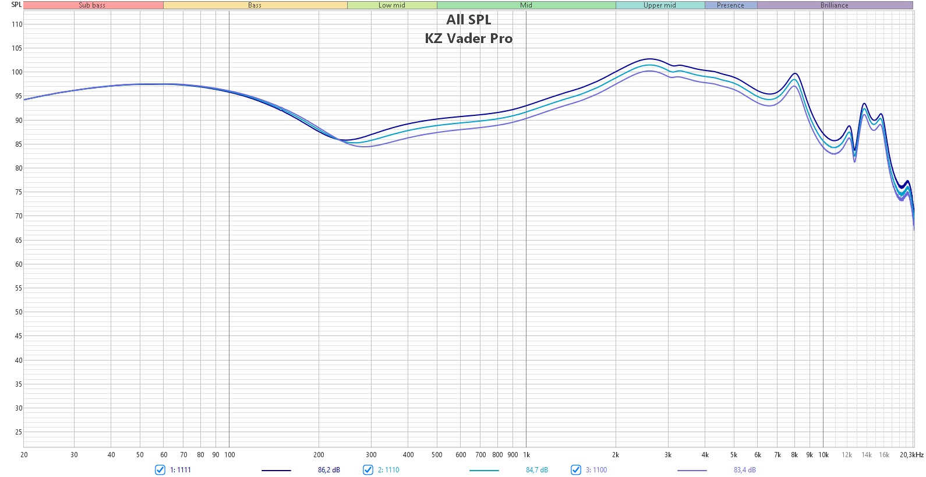This screenshot has width=926, height=477.
Task: Click the Mid band label
Action: click(x=526, y=5)
